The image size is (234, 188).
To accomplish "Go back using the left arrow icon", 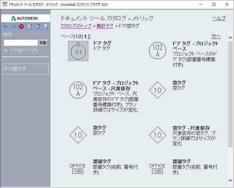I will (5, 27).
